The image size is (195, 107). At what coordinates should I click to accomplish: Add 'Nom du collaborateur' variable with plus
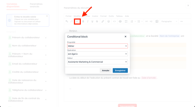tap(46, 46)
